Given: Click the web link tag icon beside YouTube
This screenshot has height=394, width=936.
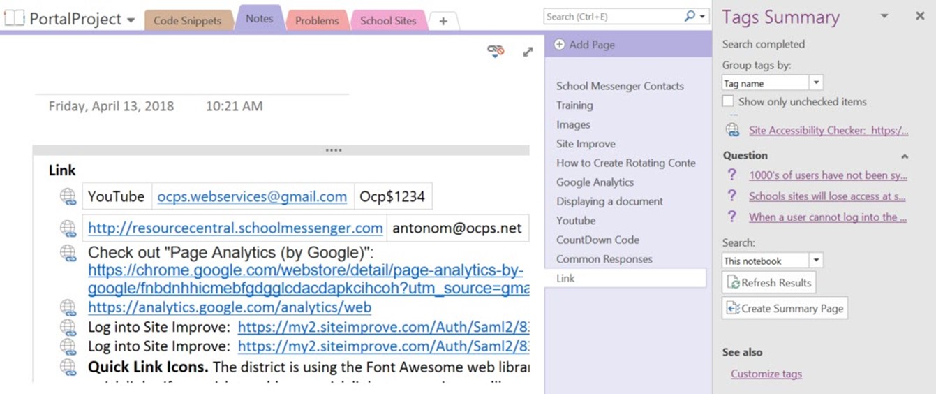Looking at the screenshot, I should [68, 197].
